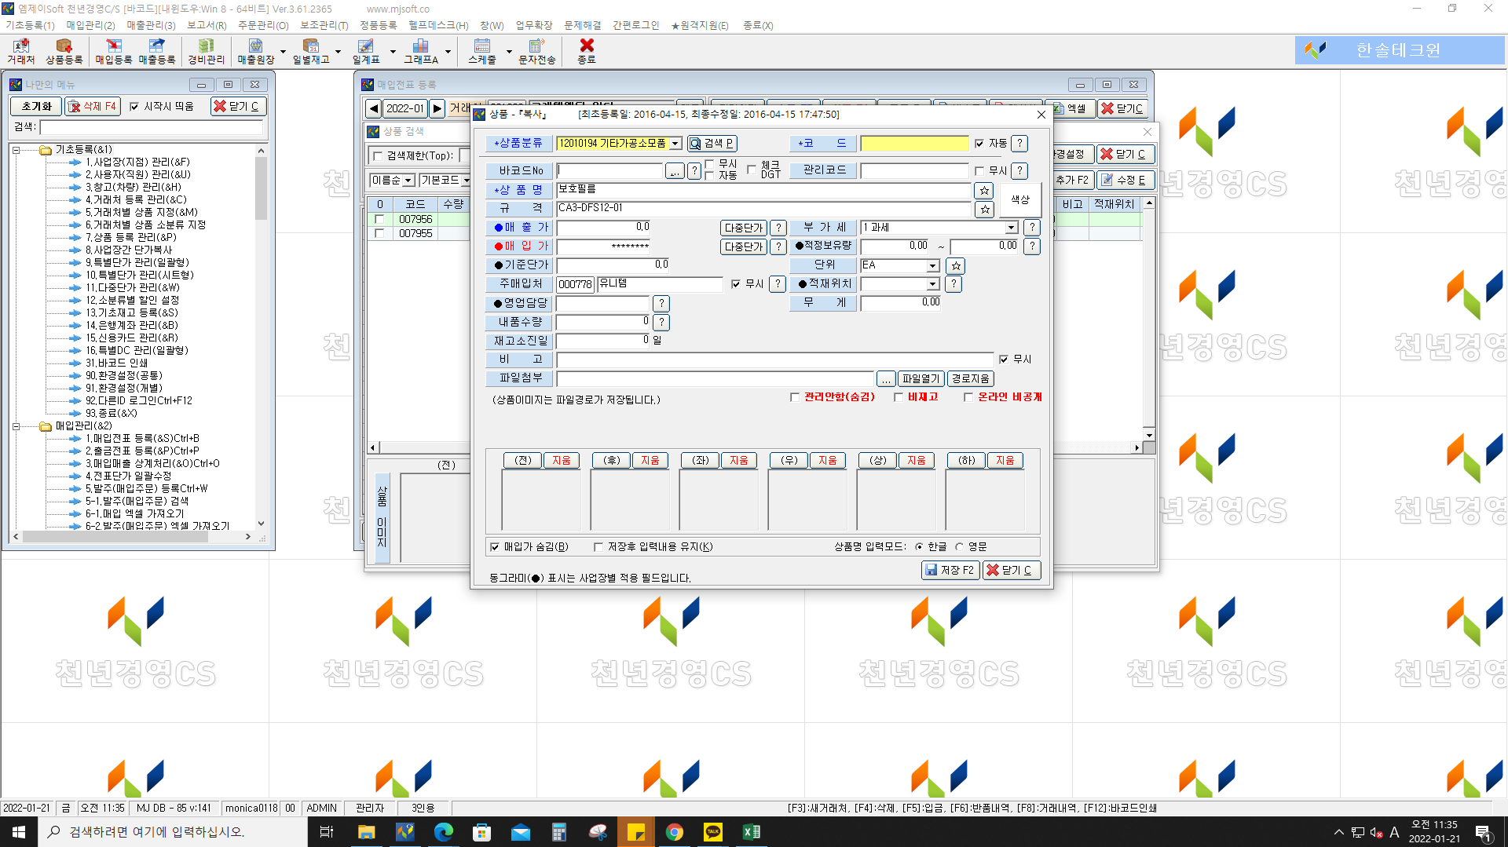The image size is (1508, 847).
Task: Select the 영문 input mode radio button
Action: tap(959, 547)
